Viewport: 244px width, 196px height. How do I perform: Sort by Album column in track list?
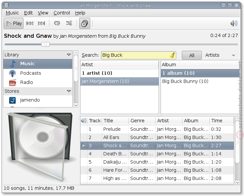click(x=196, y=121)
